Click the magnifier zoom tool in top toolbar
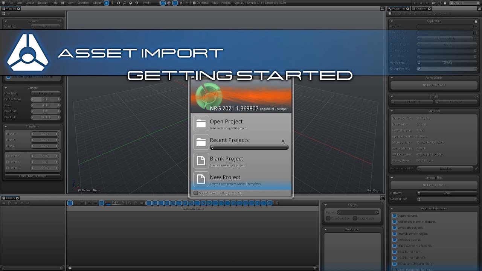The height and width of the screenshot is (271, 482). coord(124,3)
